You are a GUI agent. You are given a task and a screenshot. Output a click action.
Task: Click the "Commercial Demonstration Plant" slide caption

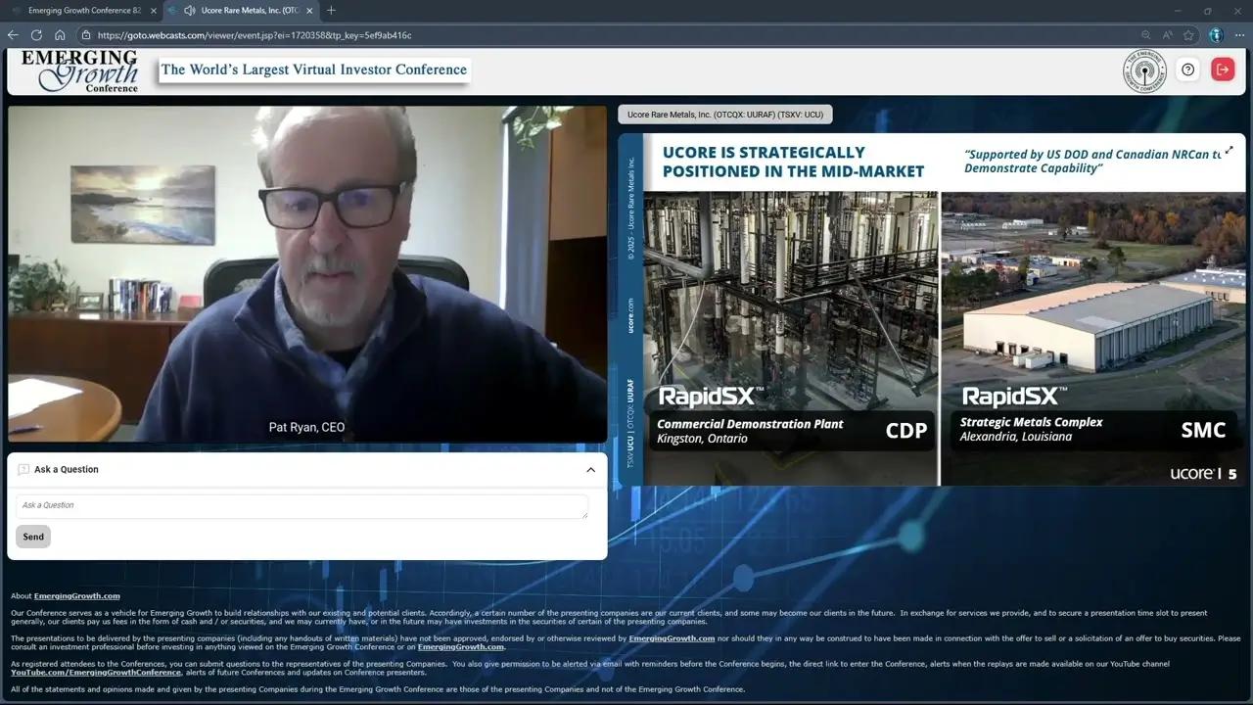pos(750,424)
